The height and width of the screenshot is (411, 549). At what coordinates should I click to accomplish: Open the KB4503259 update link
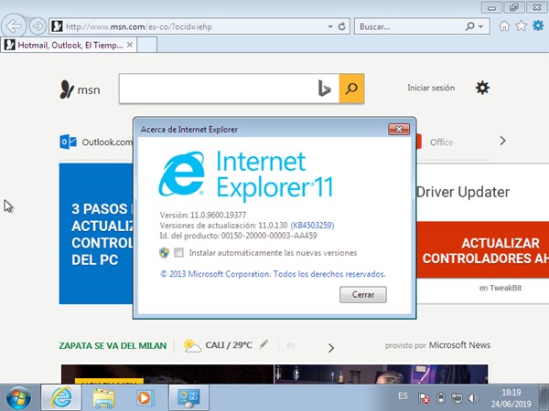312,226
